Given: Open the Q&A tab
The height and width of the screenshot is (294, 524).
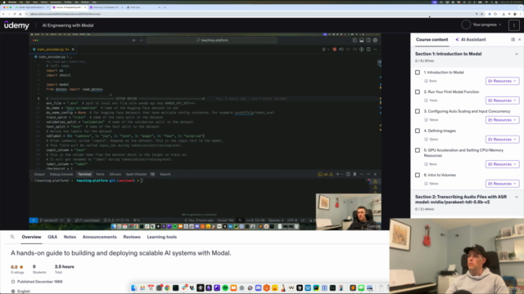Looking at the screenshot, I should 52,237.
